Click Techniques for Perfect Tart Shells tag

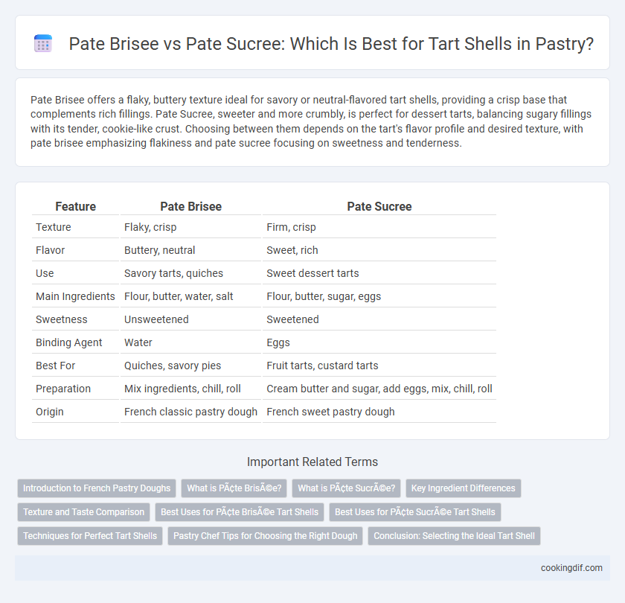coord(90,535)
